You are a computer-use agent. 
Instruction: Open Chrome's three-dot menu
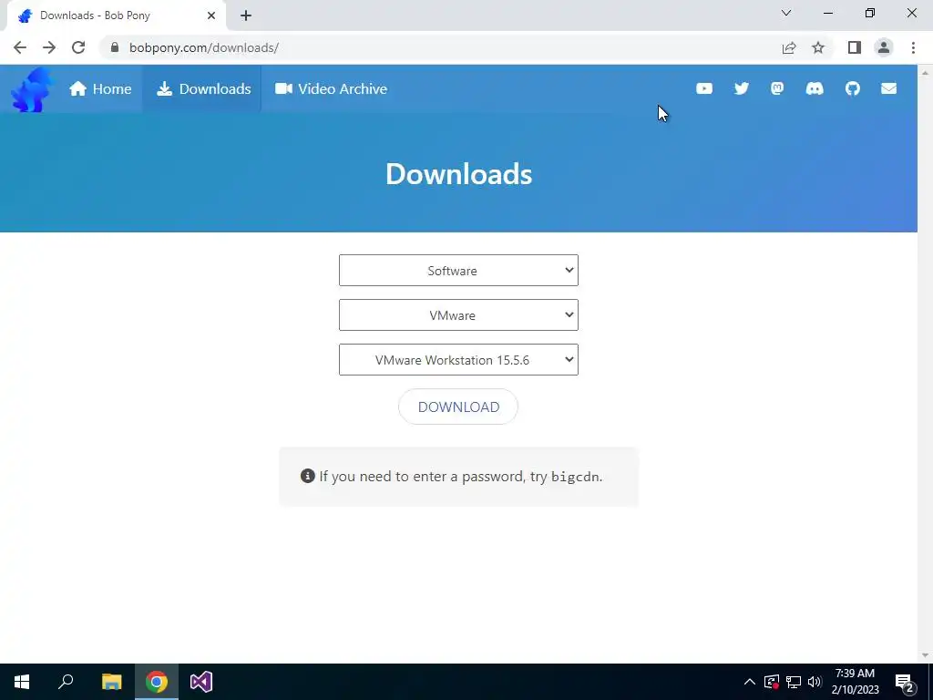click(x=913, y=47)
